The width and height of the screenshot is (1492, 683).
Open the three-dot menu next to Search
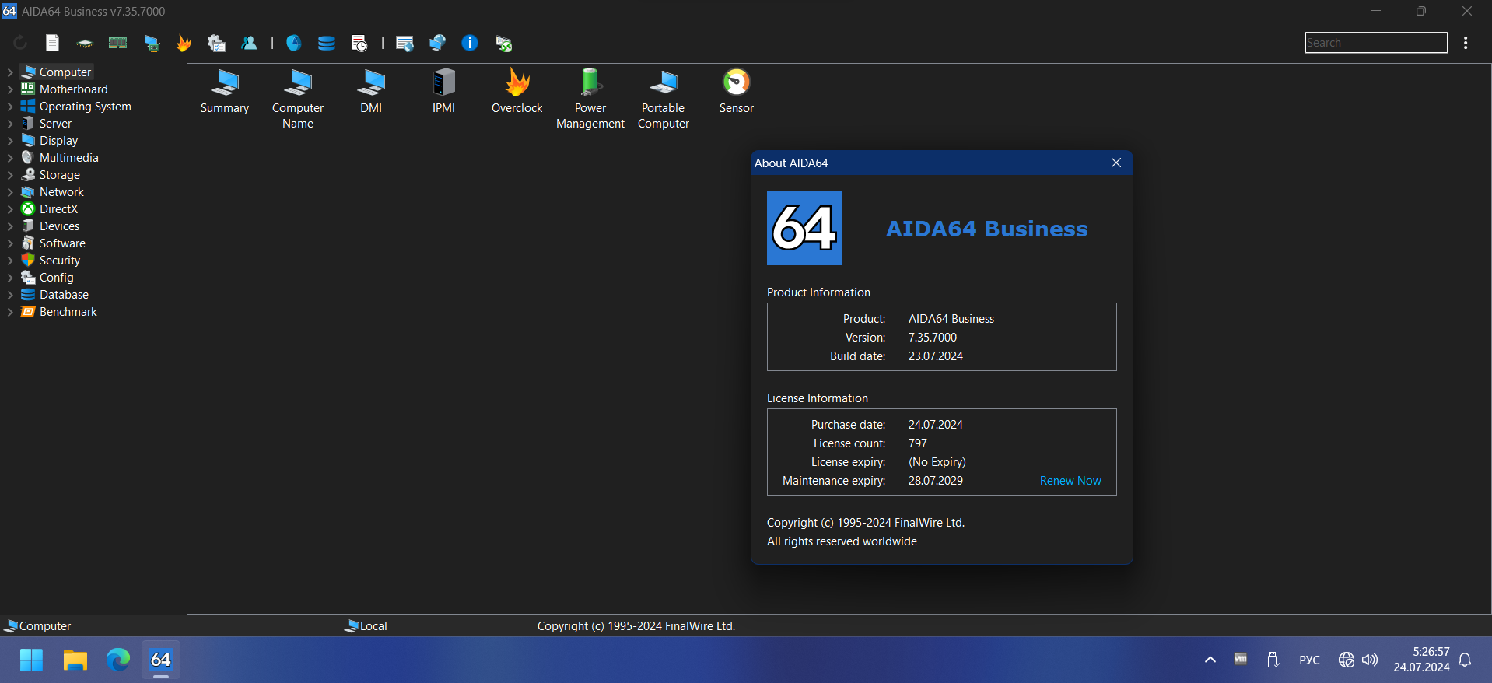[1466, 43]
